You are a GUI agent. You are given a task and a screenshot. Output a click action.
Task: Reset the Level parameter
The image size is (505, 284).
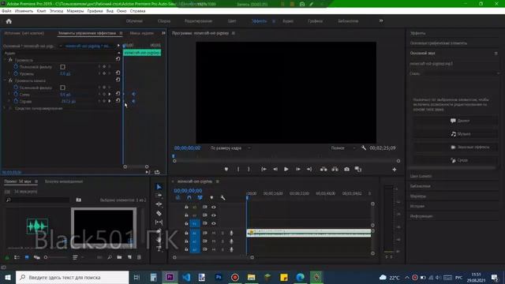point(118,73)
